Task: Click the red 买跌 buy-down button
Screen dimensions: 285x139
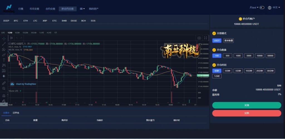Action: pos(247,113)
